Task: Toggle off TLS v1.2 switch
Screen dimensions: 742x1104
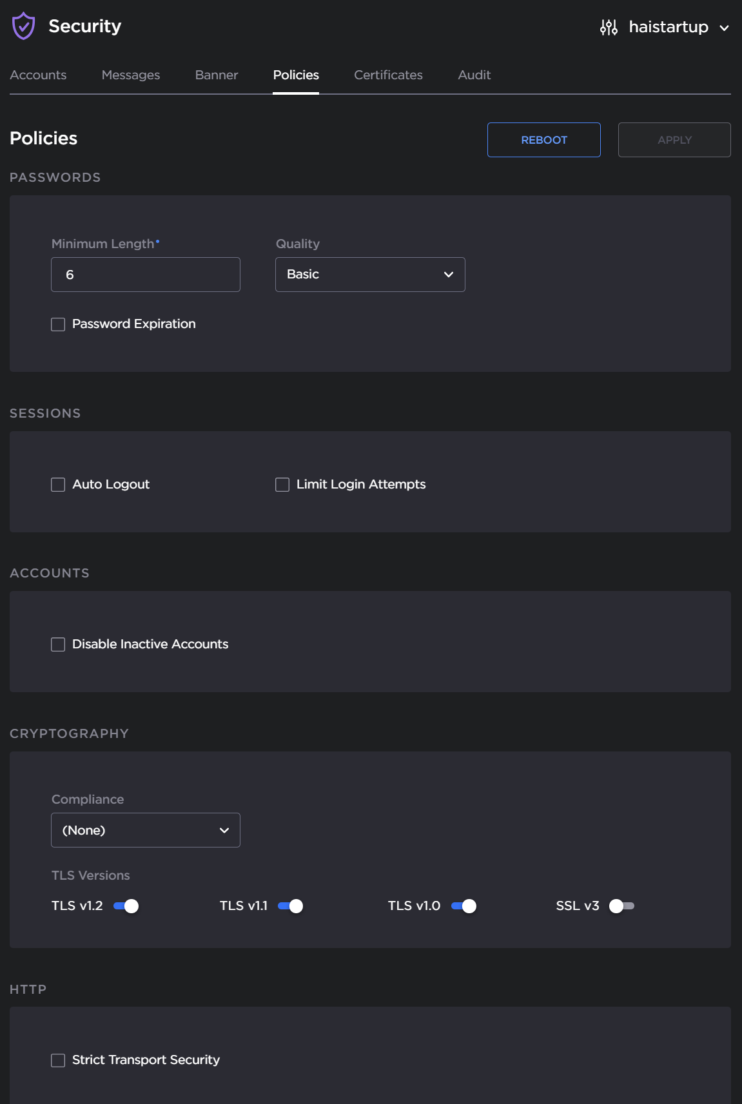Action: point(126,906)
